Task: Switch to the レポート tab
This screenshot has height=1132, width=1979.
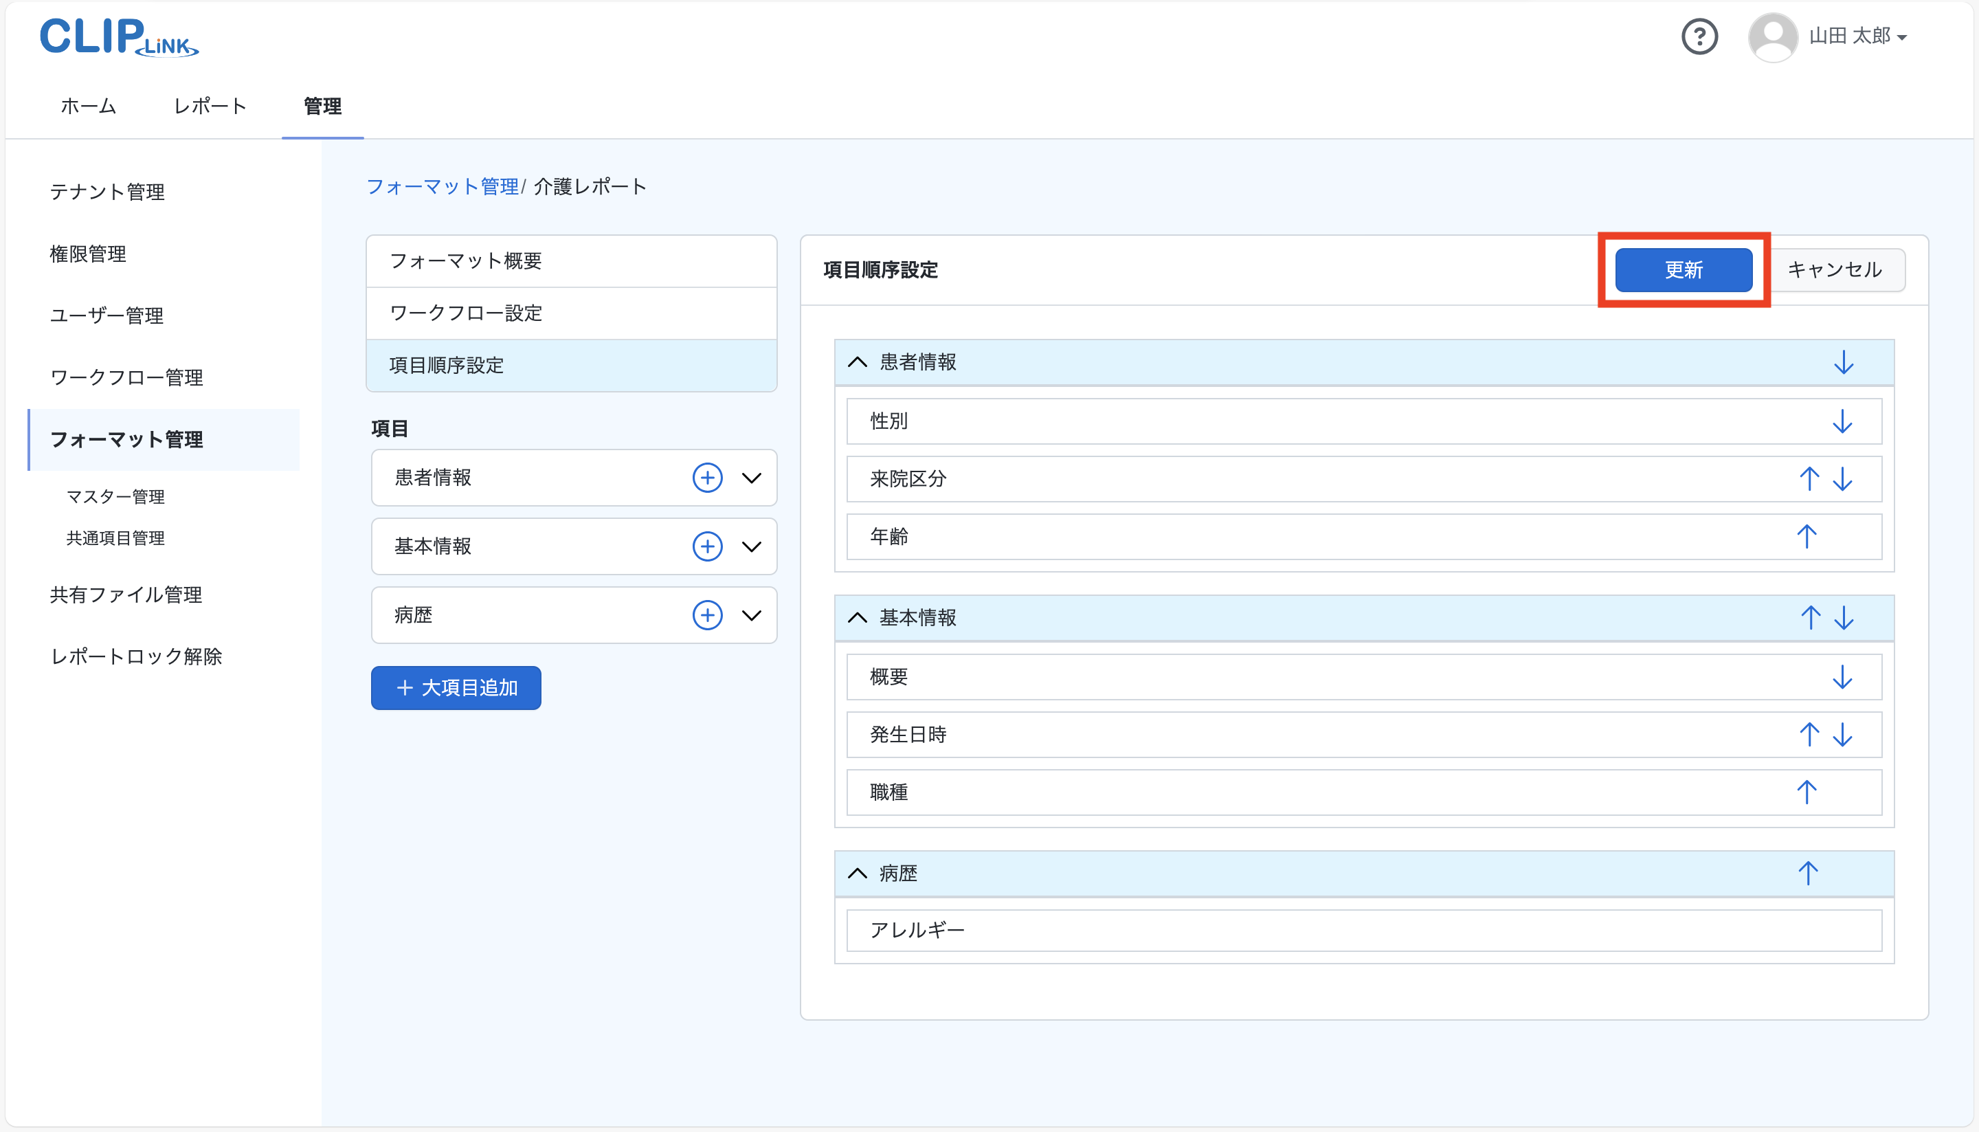Action: tap(210, 106)
